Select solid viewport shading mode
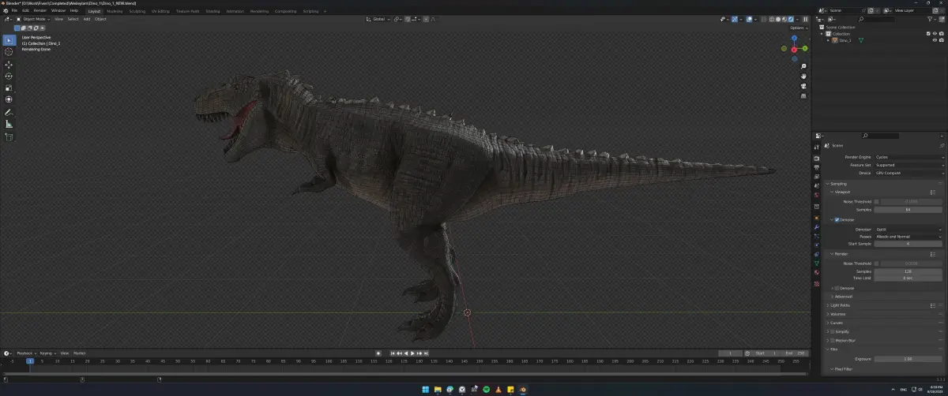The image size is (948, 396). (x=778, y=19)
